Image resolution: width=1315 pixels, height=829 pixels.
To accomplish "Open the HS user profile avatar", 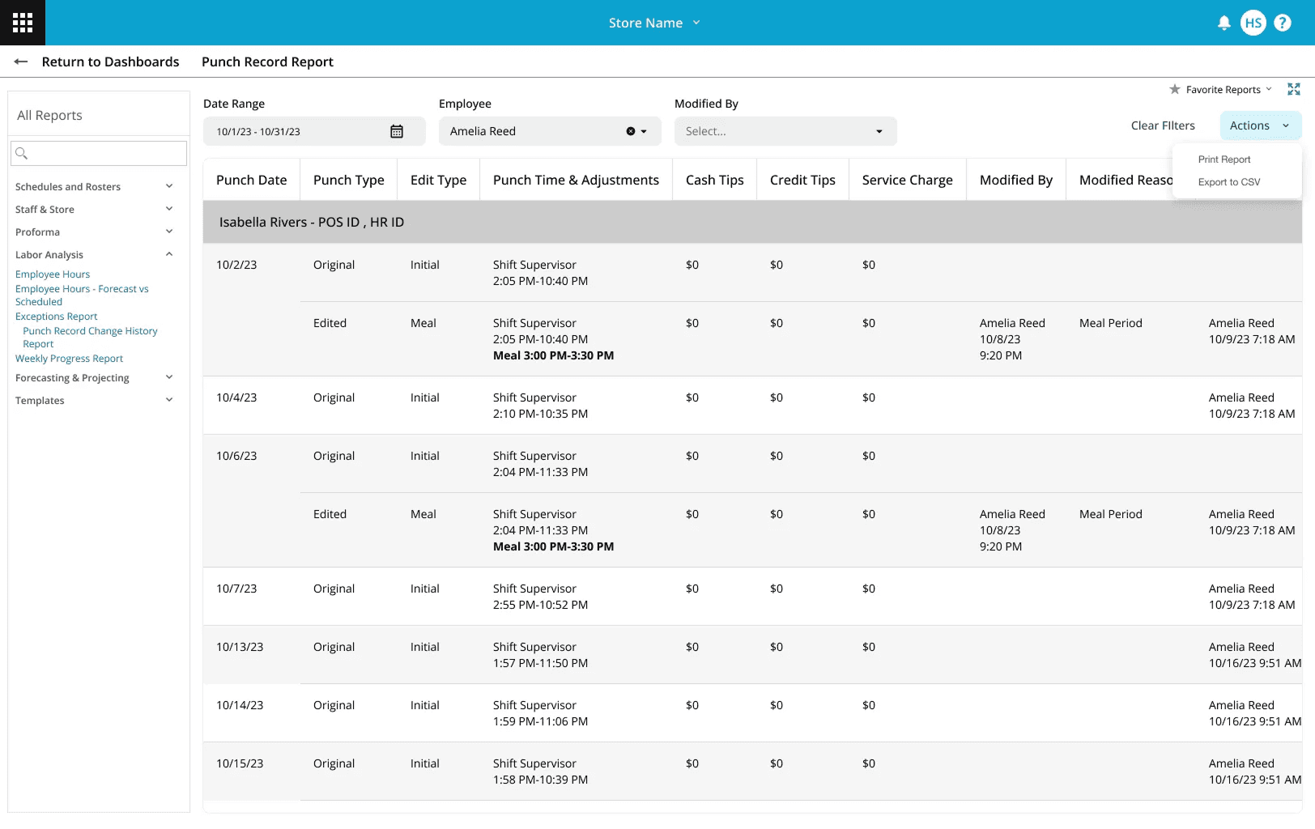I will (1253, 23).
